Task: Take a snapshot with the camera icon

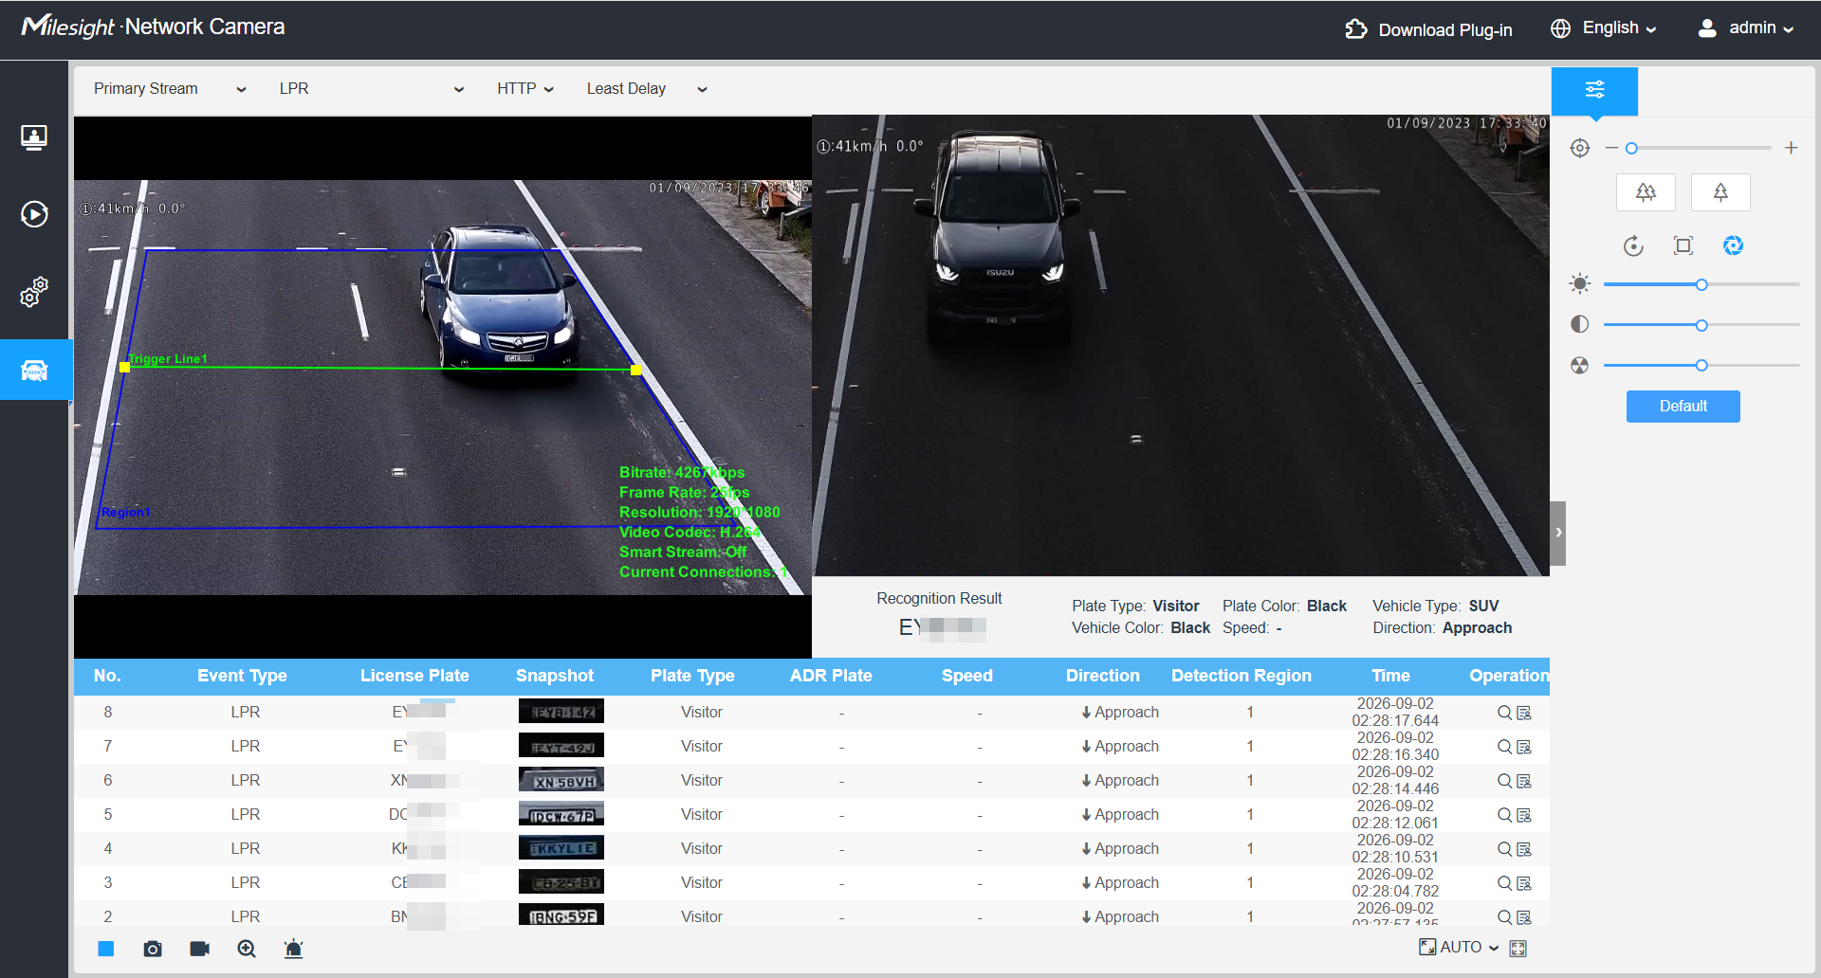Action: tap(153, 949)
